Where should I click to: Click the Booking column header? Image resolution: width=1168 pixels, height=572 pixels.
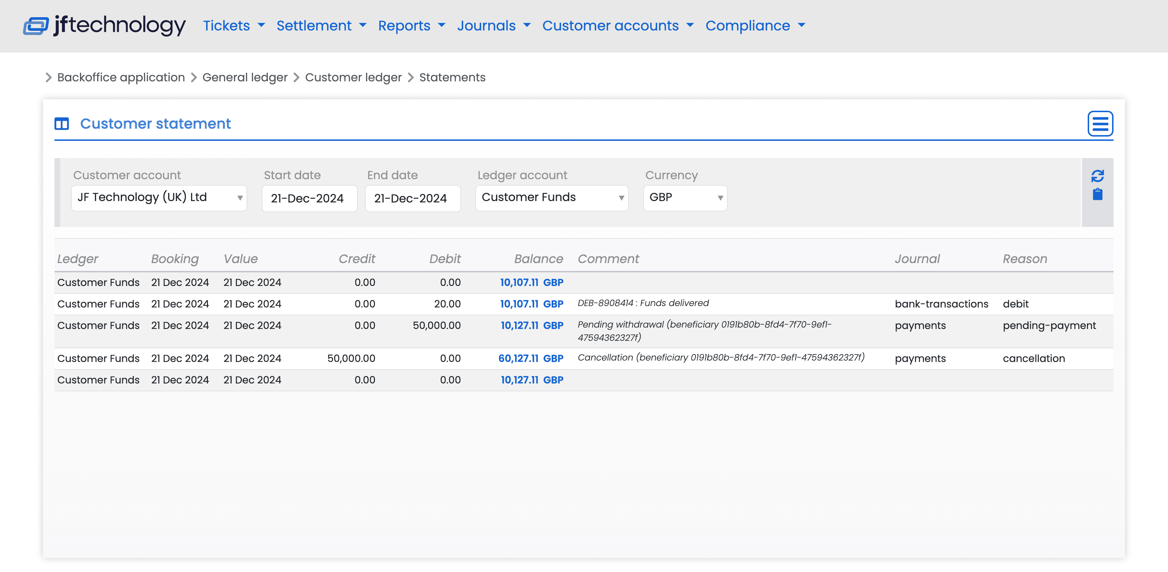coord(175,259)
